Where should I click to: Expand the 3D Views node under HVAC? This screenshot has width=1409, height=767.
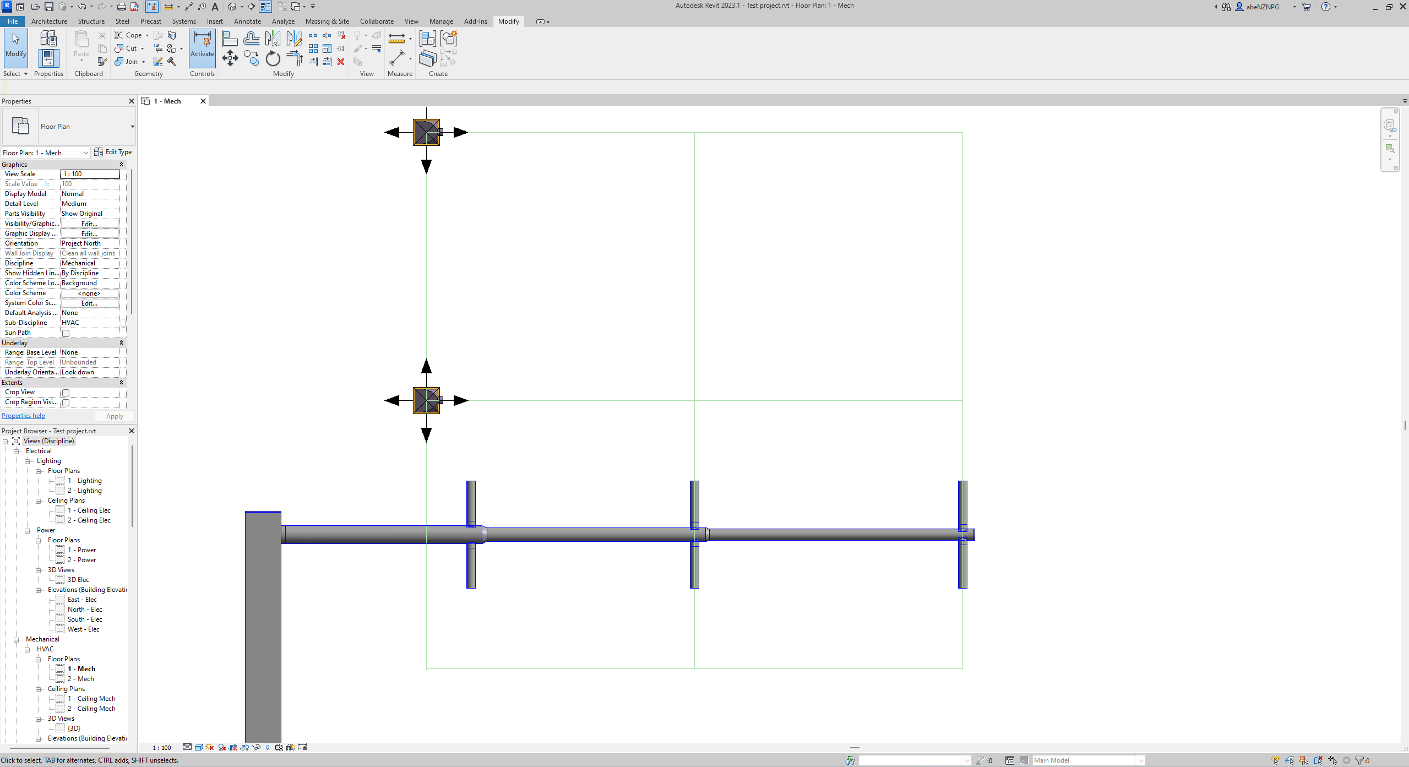coord(39,718)
